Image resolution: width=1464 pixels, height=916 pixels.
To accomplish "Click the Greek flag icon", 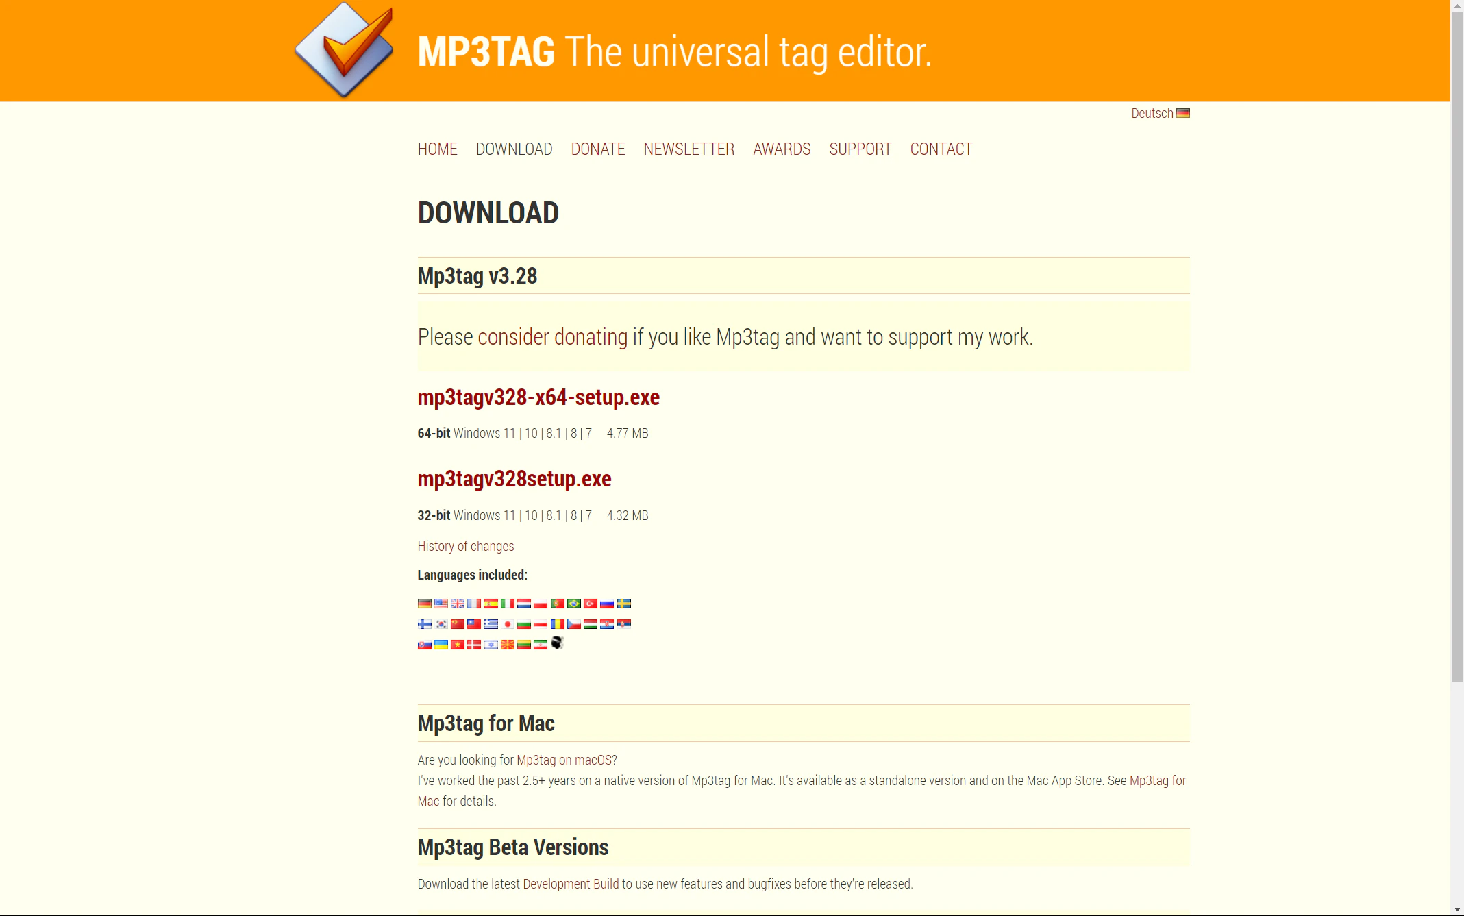I will click(x=491, y=624).
